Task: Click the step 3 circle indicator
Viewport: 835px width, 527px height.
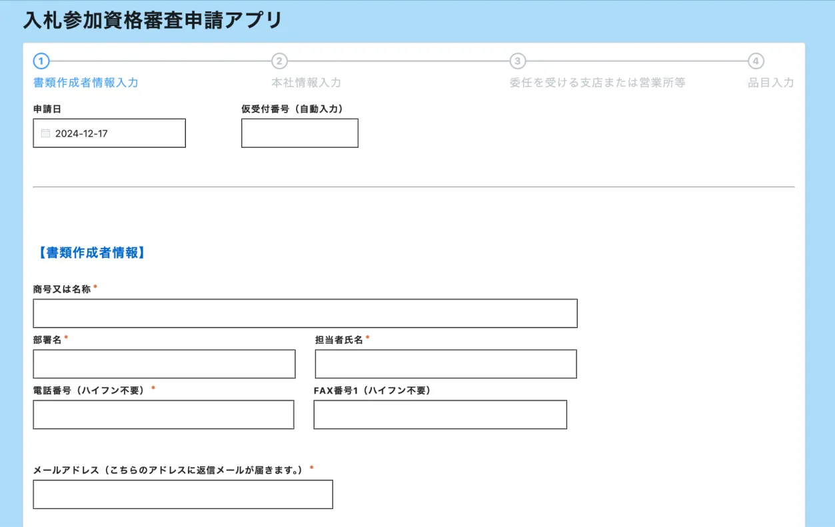Action: [518, 61]
